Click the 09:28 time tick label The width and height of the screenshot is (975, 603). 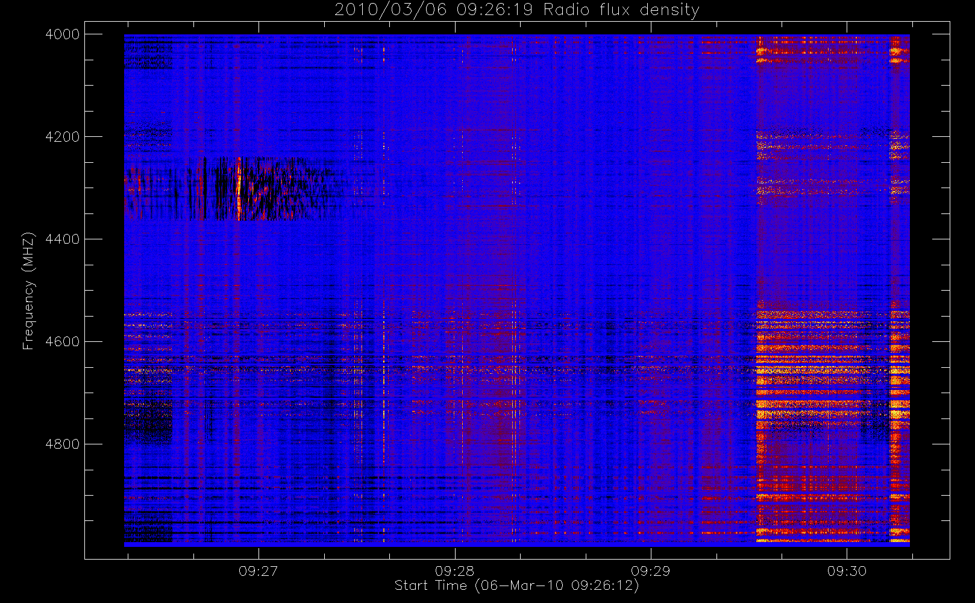[x=455, y=571]
